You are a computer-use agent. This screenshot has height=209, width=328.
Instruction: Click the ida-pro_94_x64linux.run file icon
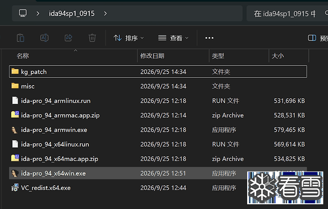tap(15, 144)
